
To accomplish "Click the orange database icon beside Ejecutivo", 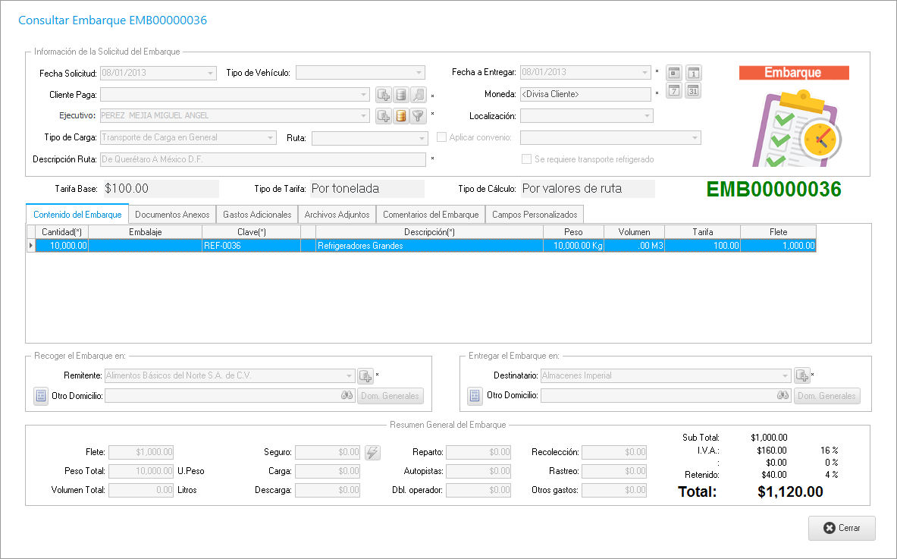I will point(401,116).
